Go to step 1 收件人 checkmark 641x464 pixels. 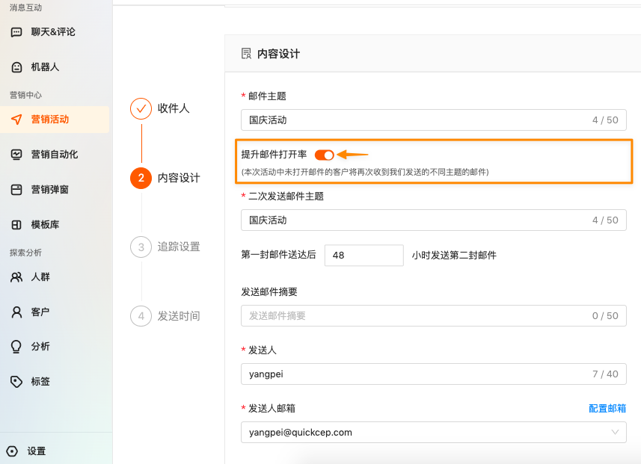coord(141,108)
